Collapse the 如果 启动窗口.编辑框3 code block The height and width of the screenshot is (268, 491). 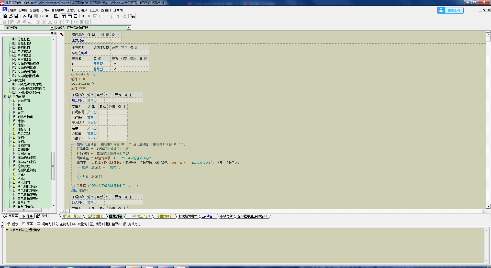pyautogui.click(x=74, y=144)
